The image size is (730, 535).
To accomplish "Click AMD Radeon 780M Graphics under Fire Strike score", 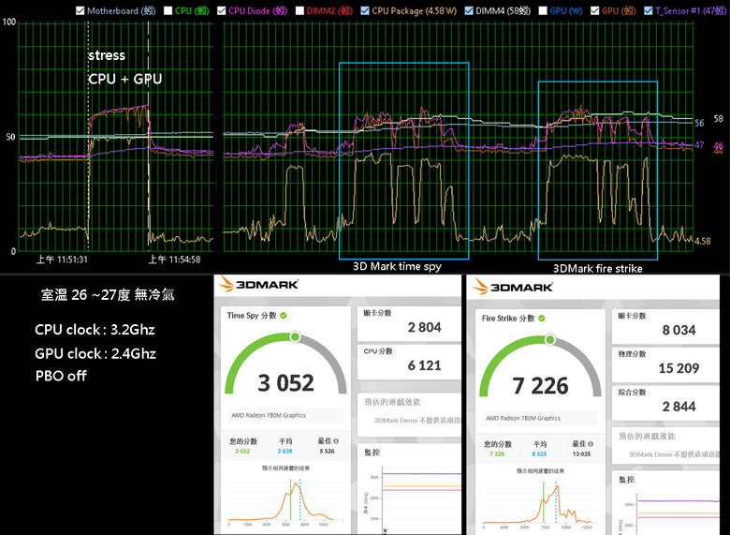I will (523, 418).
